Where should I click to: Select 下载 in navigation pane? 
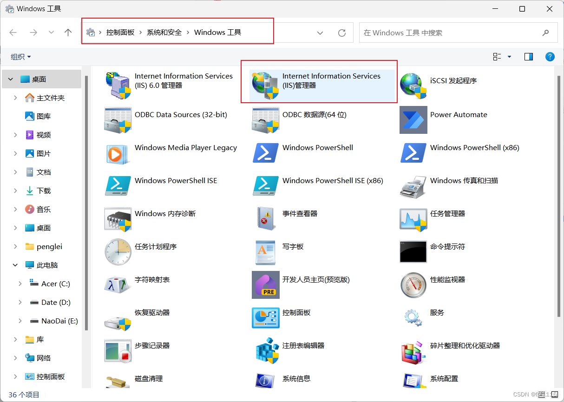pos(44,191)
